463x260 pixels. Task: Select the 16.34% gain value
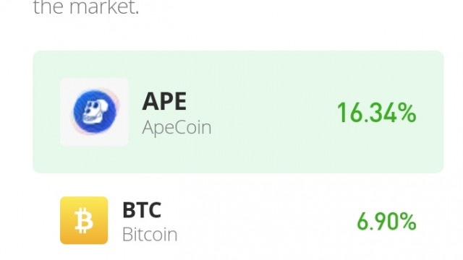point(377,113)
